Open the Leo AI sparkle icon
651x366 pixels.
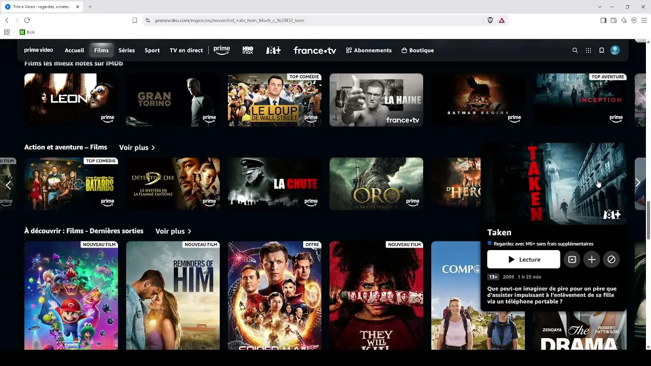[x=624, y=20]
